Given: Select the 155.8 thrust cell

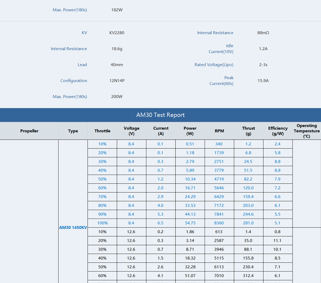Looking at the screenshot, I should [249, 258].
